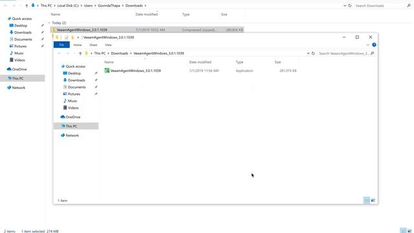
Task: Select This PC in back window sidebar
Action: [22, 78]
